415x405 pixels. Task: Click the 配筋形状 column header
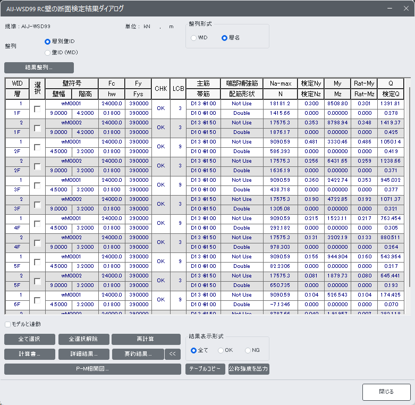242,94
